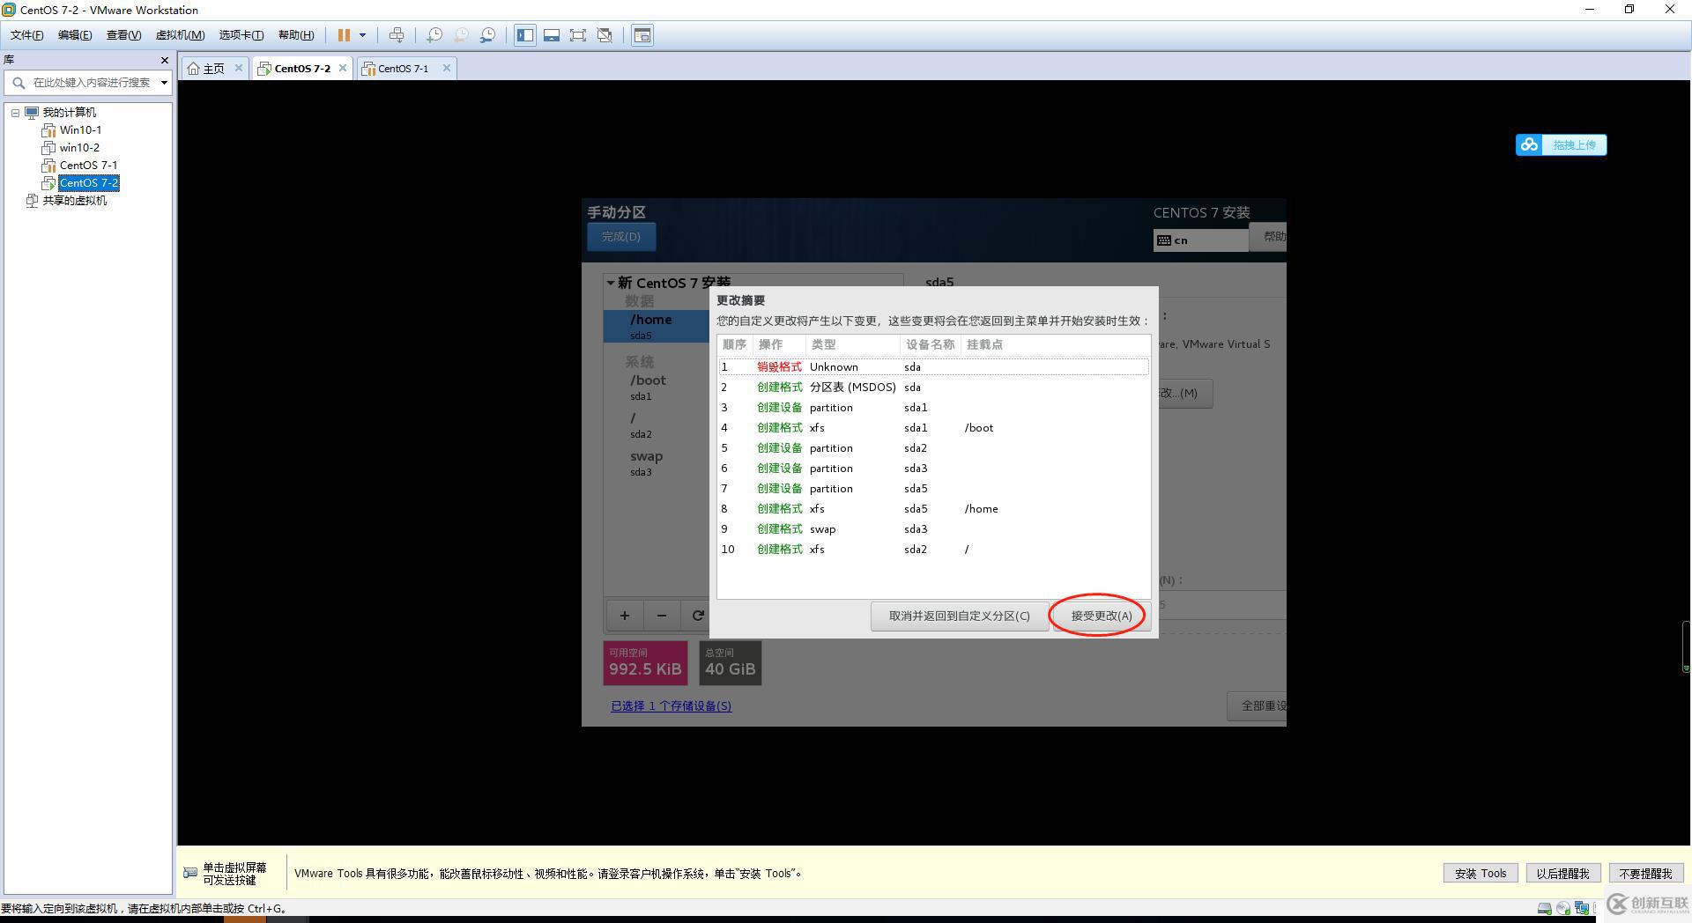The image size is (1692, 923).
Task: Collapse the 新 CentOS 7 安装 section
Action: pyautogui.click(x=610, y=283)
